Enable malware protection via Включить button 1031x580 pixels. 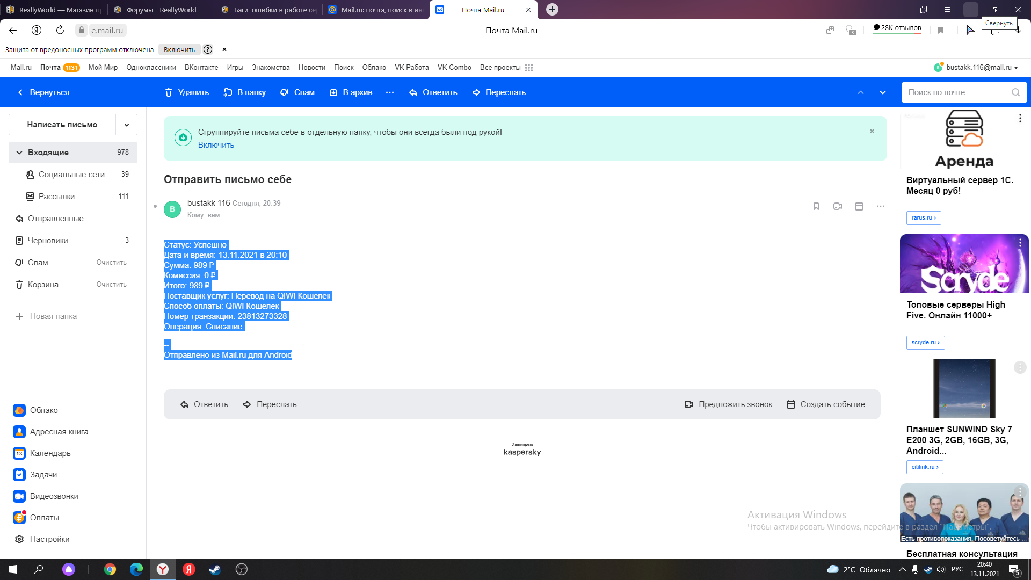tap(179, 49)
